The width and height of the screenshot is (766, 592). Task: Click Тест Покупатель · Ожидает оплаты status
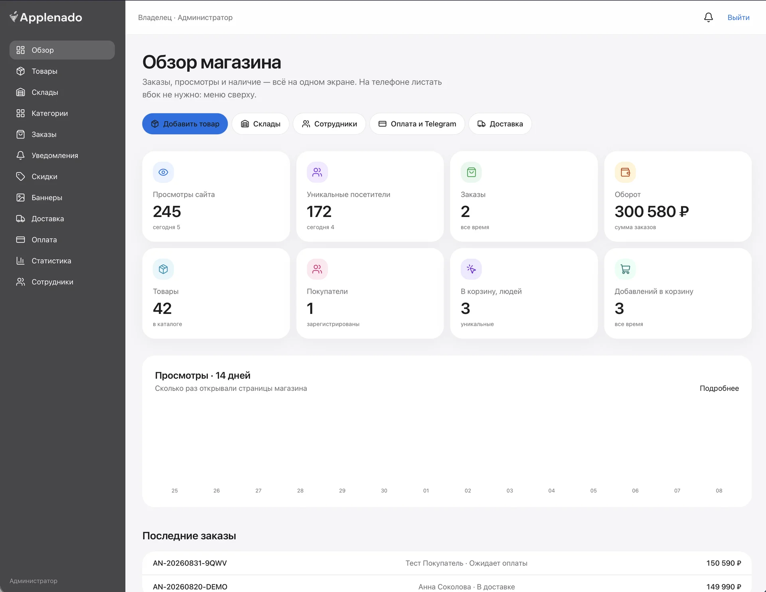(466, 563)
